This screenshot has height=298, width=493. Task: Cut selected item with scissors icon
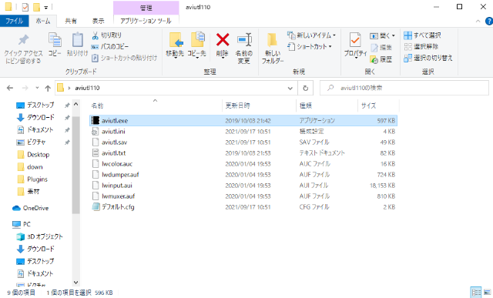point(106,35)
